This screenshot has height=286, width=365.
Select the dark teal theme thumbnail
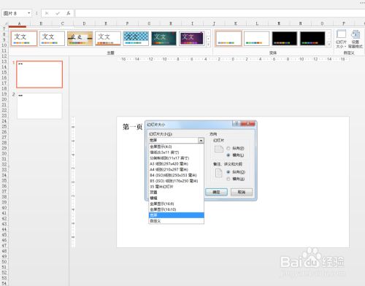click(x=164, y=39)
